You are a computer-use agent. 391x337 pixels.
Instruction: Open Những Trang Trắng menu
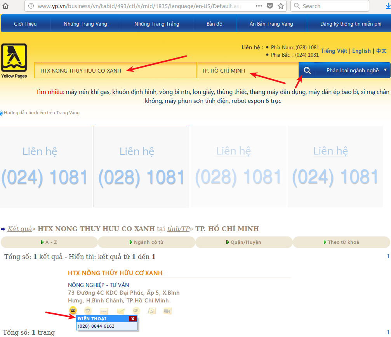[x=156, y=24]
